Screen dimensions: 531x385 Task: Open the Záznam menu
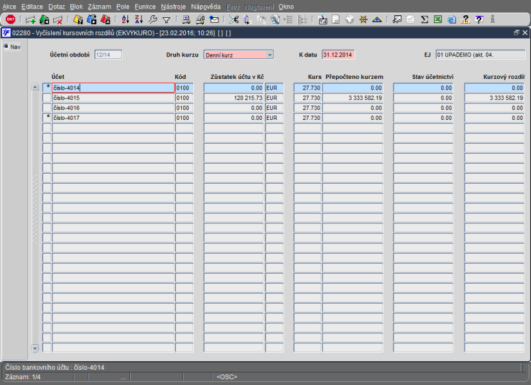pyautogui.click(x=99, y=6)
